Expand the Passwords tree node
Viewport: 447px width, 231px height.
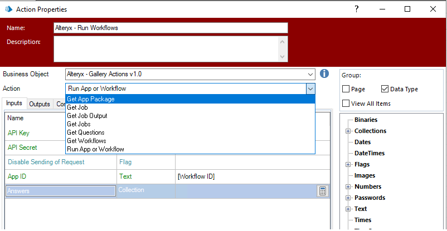348,198
